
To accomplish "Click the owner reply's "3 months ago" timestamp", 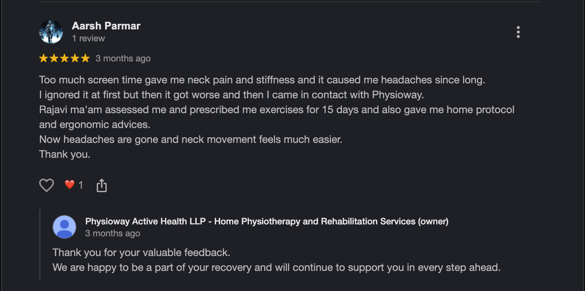I will (113, 233).
